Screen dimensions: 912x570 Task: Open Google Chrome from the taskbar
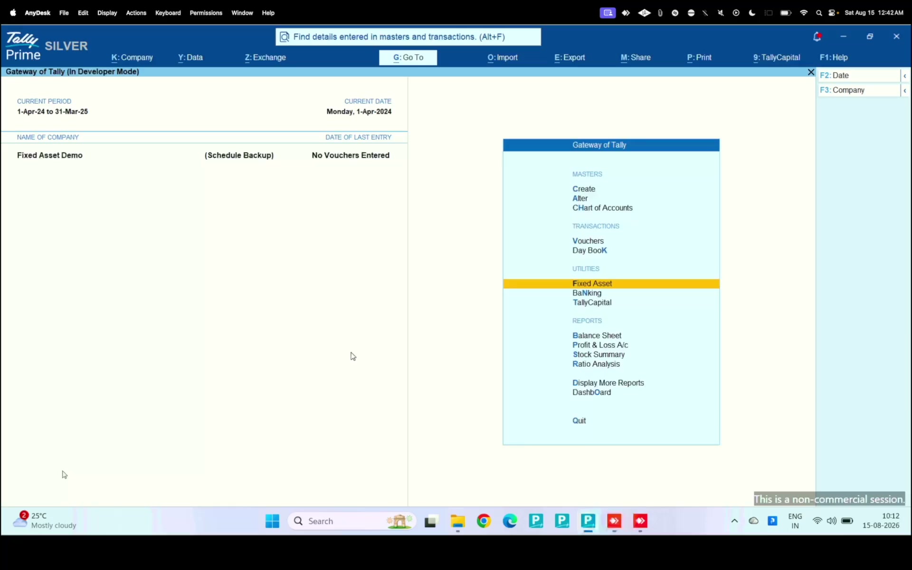484,521
